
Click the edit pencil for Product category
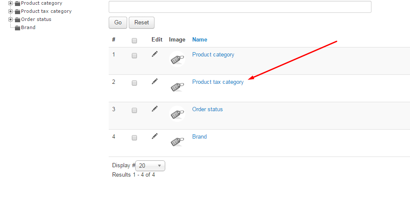point(155,54)
